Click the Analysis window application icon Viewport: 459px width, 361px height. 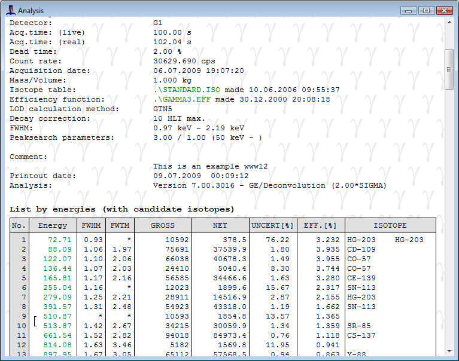(11, 11)
